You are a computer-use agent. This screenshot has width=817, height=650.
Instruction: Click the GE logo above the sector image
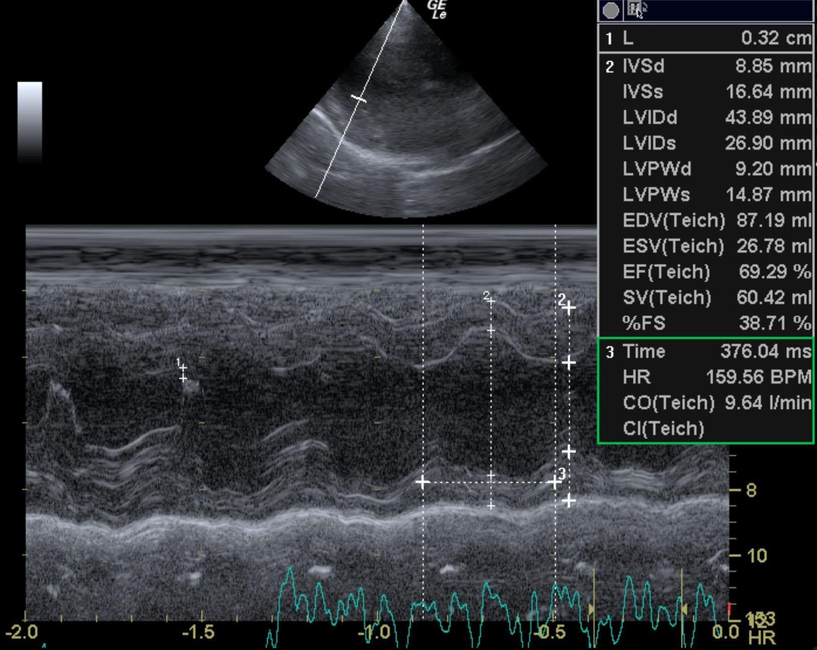(437, 9)
